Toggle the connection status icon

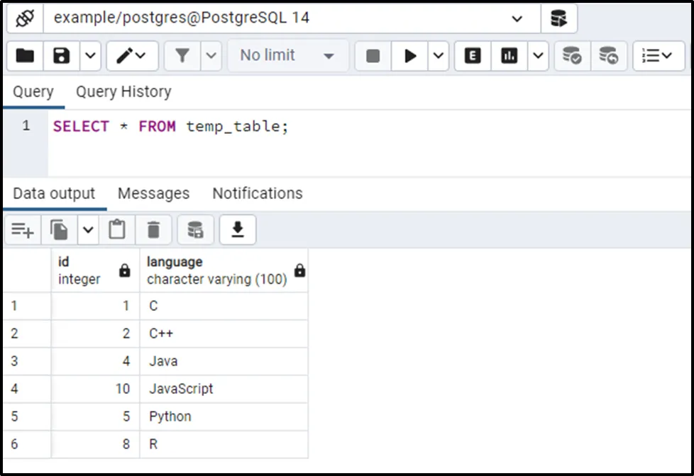[x=25, y=18]
